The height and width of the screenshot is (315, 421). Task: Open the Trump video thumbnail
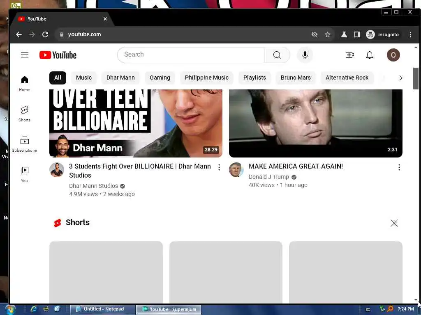(x=315, y=123)
